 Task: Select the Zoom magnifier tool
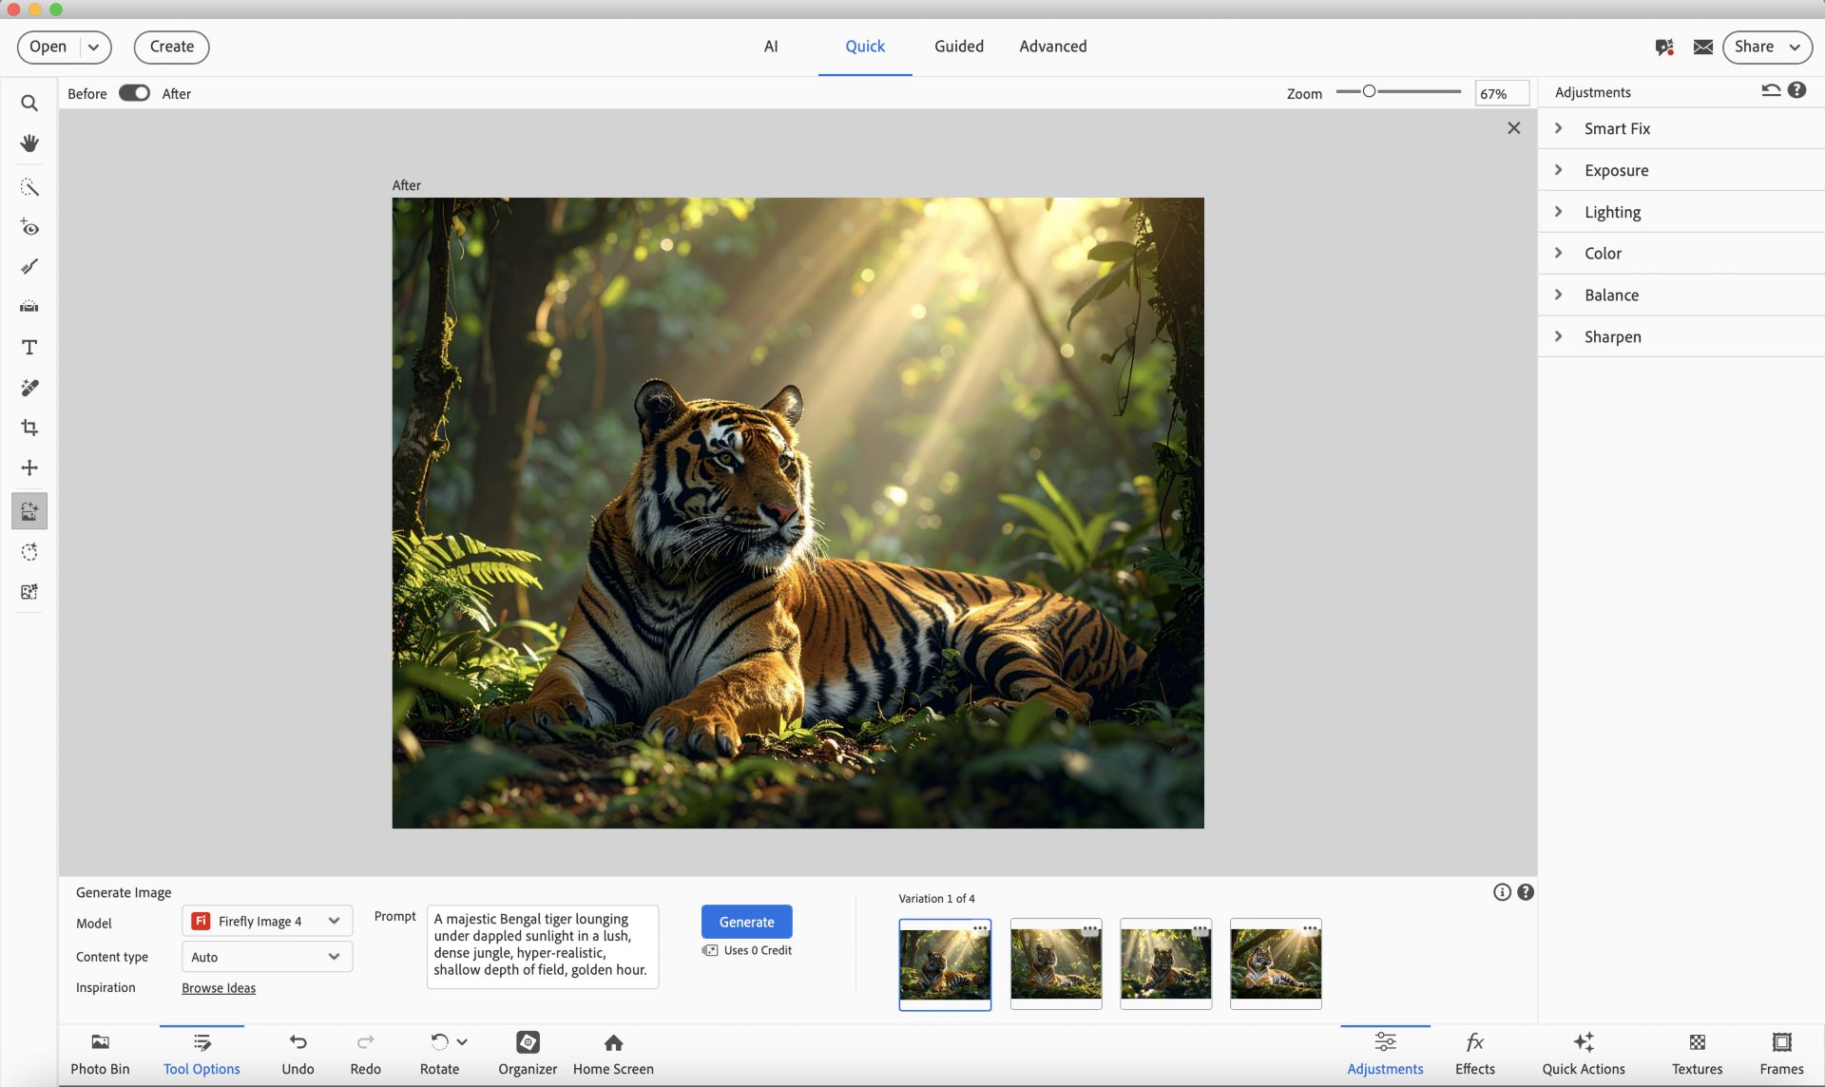pos(29,103)
